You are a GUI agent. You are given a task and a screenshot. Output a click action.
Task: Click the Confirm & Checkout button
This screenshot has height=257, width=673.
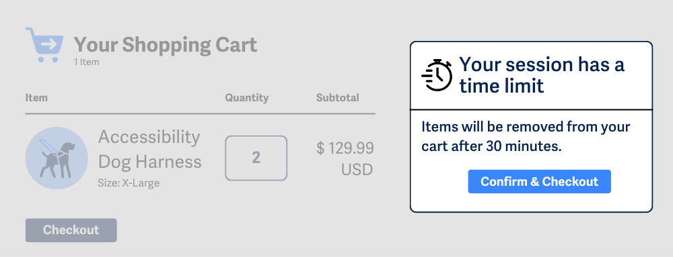[539, 181]
